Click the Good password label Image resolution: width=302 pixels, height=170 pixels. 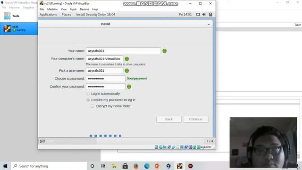(x=136, y=78)
